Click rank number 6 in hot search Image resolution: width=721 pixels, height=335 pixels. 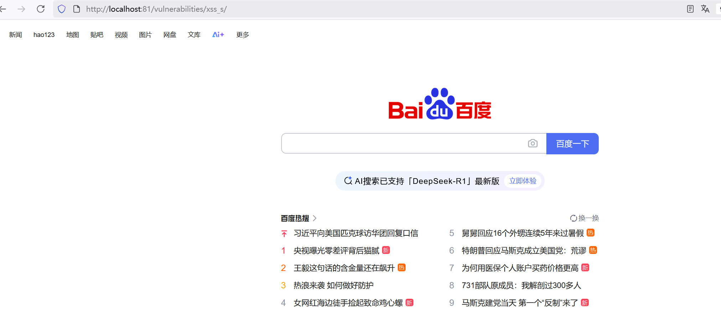[452, 251]
